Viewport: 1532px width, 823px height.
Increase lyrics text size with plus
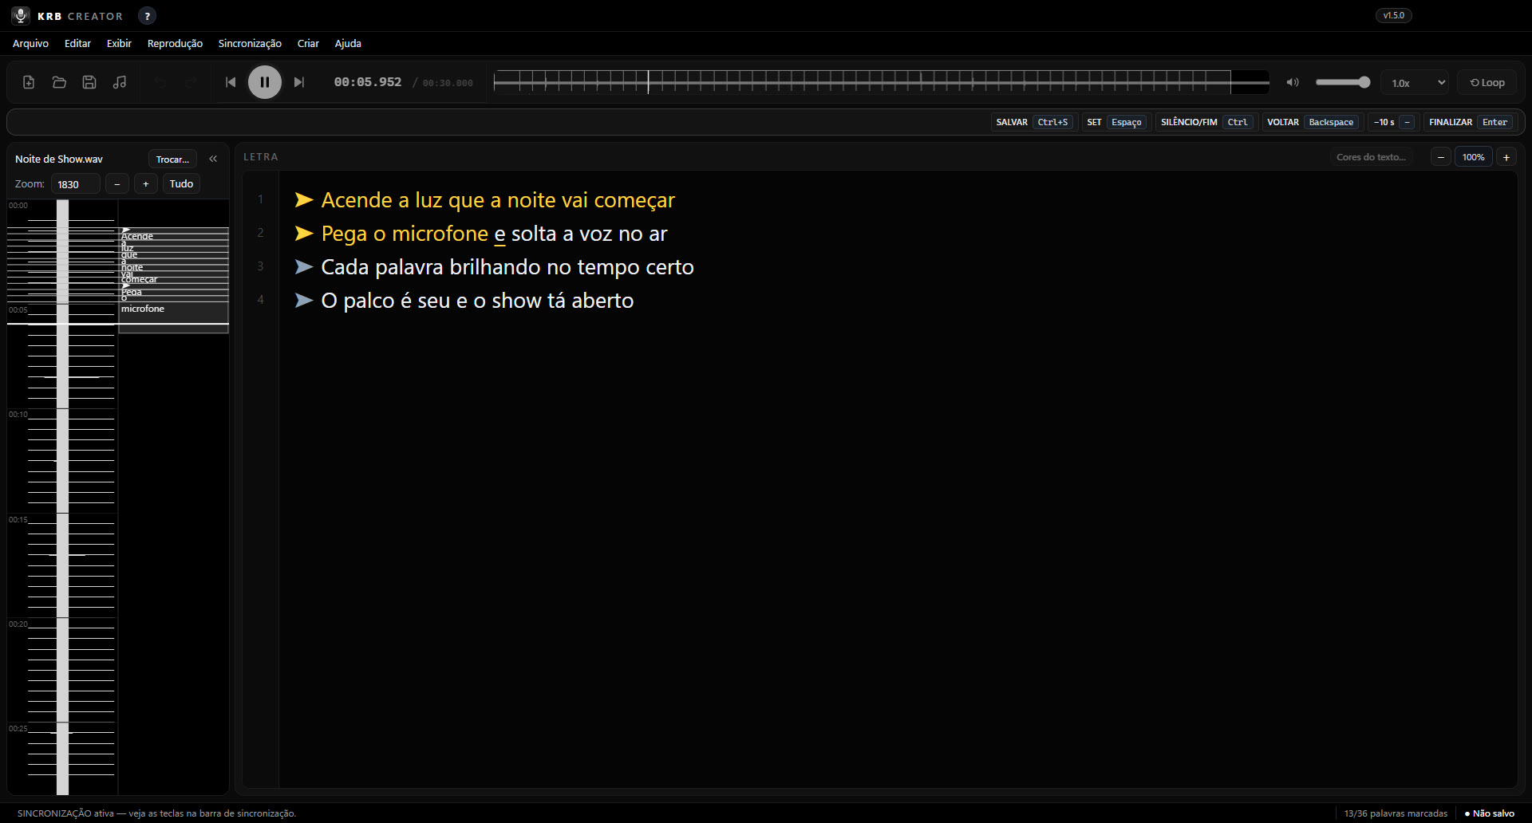(x=1506, y=157)
